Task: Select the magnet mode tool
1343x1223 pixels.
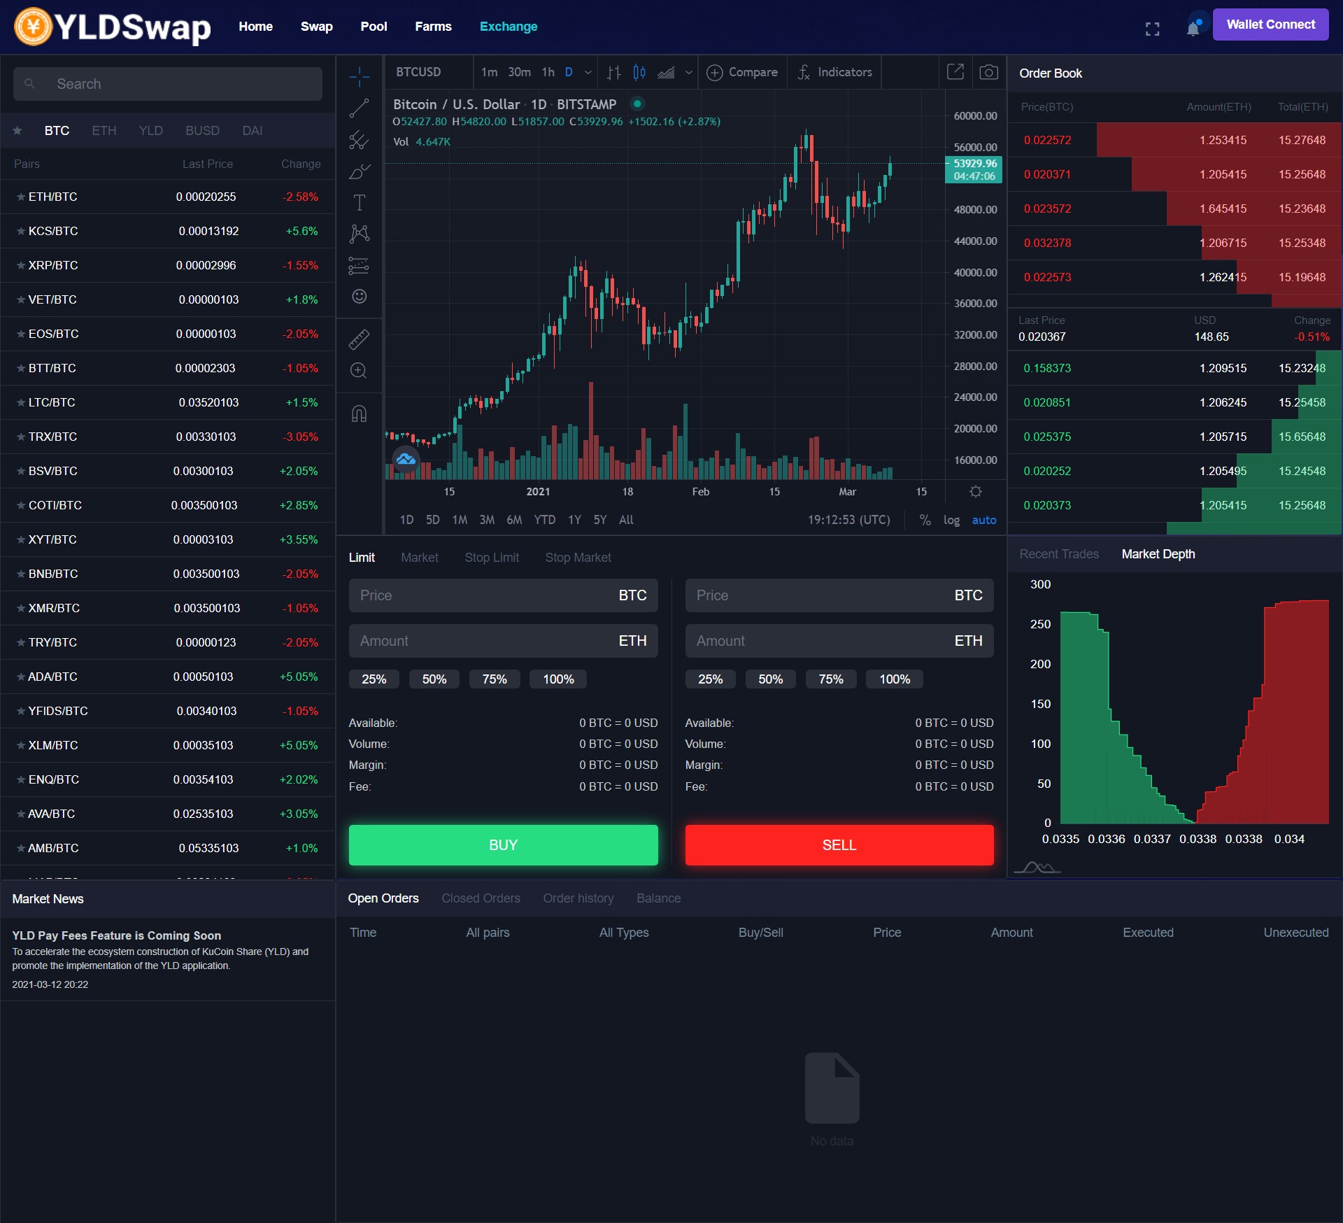Action: [x=359, y=414]
